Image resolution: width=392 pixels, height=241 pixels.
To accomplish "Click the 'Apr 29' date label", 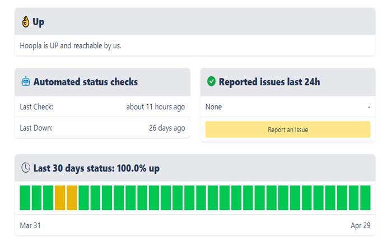I will tap(360, 225).
